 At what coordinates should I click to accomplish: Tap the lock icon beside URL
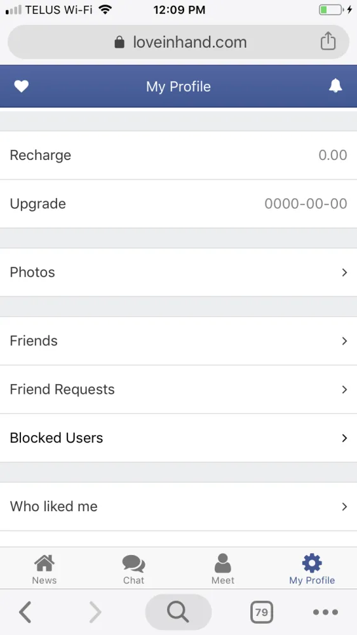pyautogui.click(x=119, y=42)
